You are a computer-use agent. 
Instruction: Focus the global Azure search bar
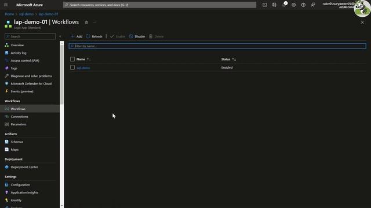[159, 5]
